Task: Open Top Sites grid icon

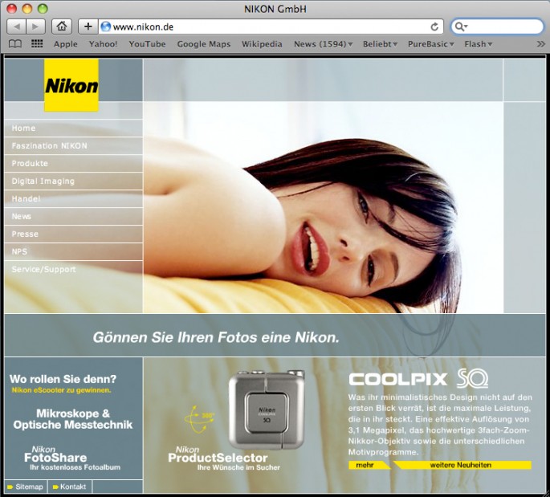Action: click(37, 44)
